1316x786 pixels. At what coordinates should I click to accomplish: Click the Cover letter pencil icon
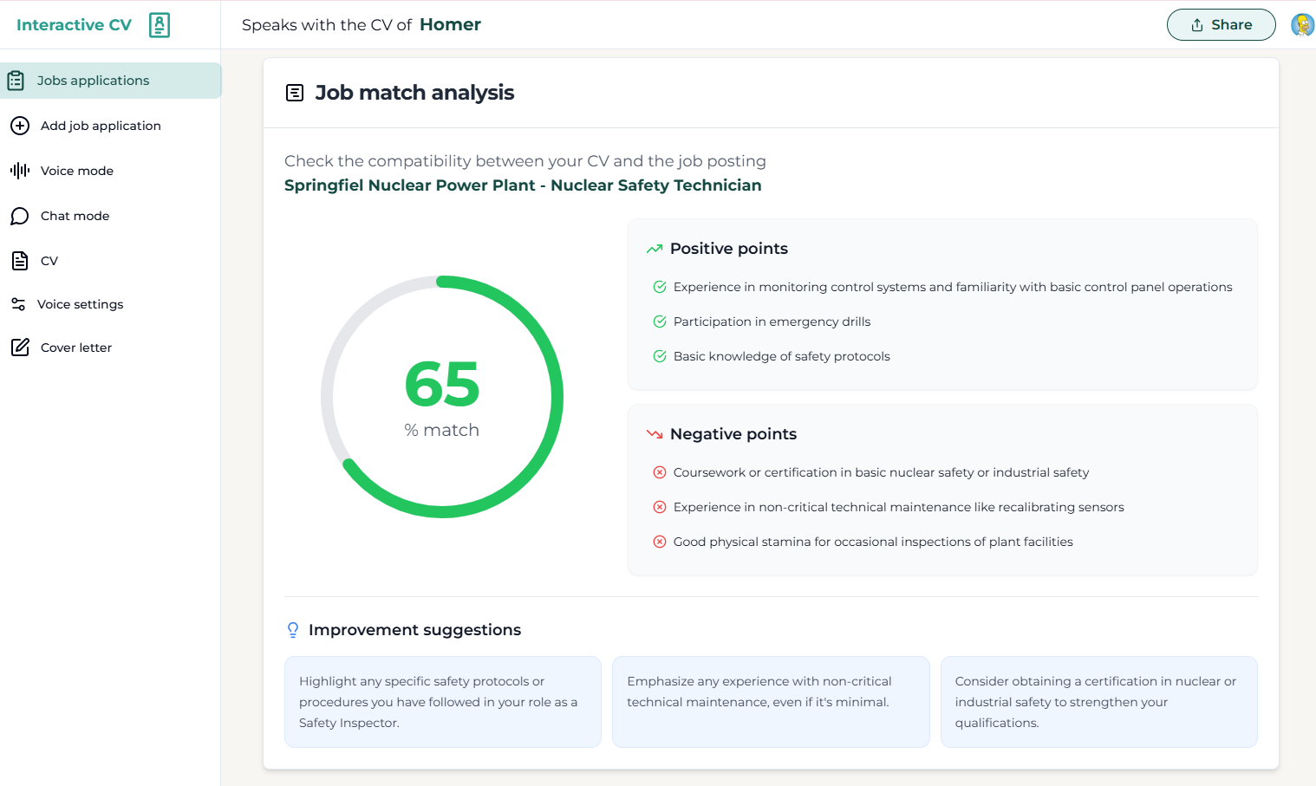tap(20, 348)
